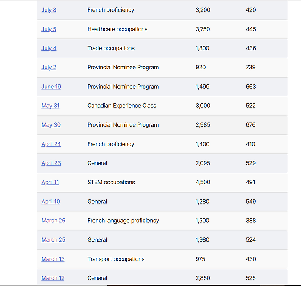Open the March 25 draw link
The width and height of the screenshot is (301, 286).
[x=53, y=239]
